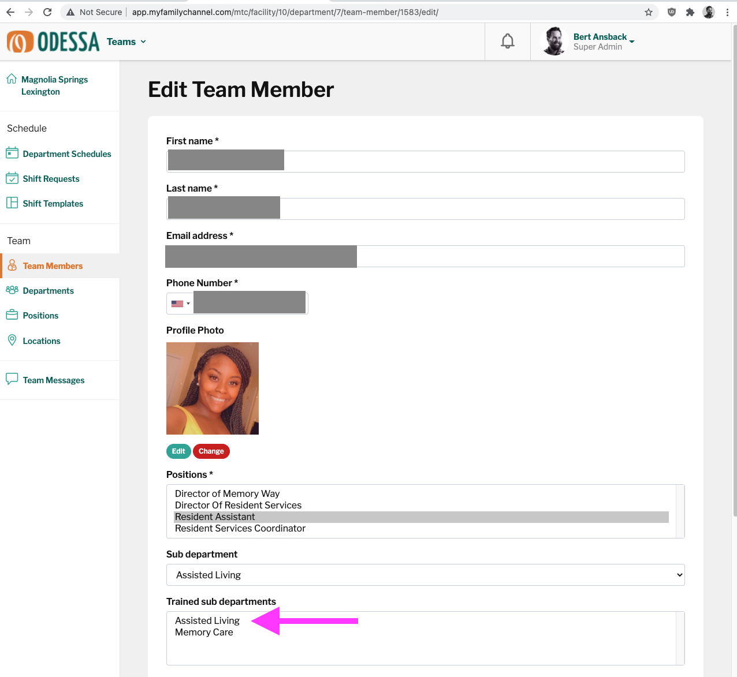Select Memory Care in trained sub departments
This screenshot has height=677, width=737.
[204, 632]
